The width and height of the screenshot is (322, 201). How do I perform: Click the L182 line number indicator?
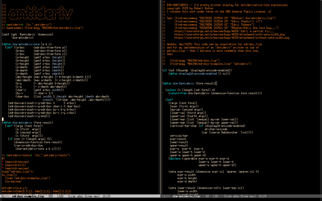[60, 196]
